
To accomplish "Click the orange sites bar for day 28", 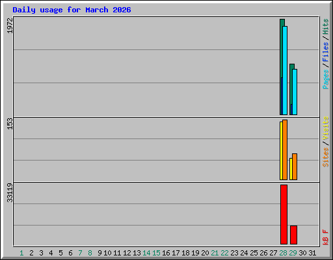I will pos(285,149).
